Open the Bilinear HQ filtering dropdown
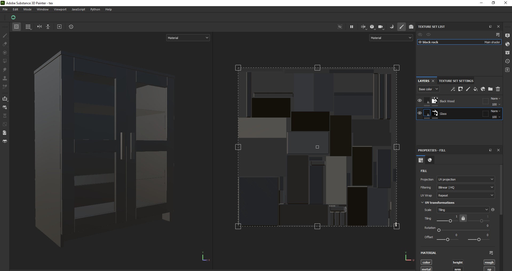 466,187
